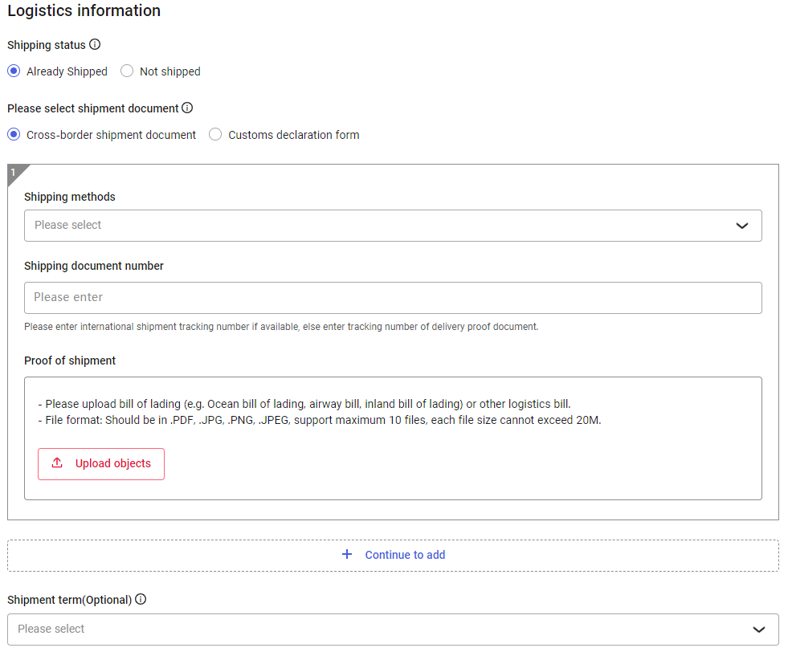Click the Shipment term(Optional) info icon
Image resolution: width=788 pixels, height=656 pixels.
click(x=141, y=599)
